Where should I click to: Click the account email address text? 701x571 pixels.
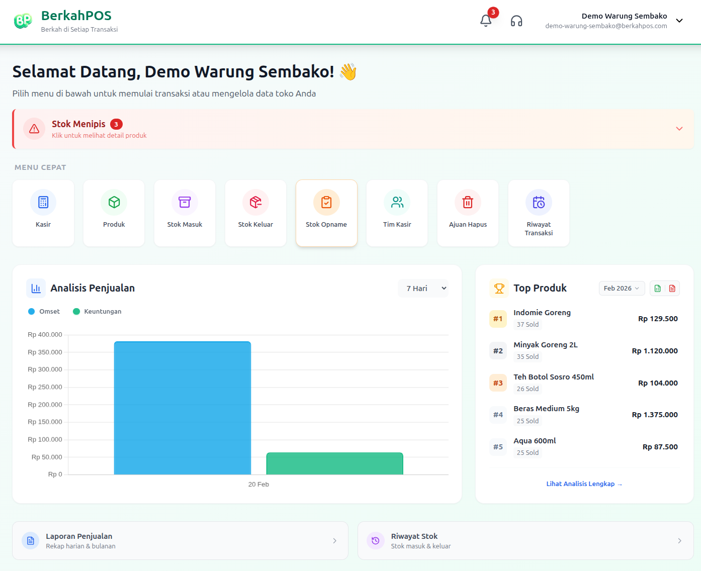point(606,26)
